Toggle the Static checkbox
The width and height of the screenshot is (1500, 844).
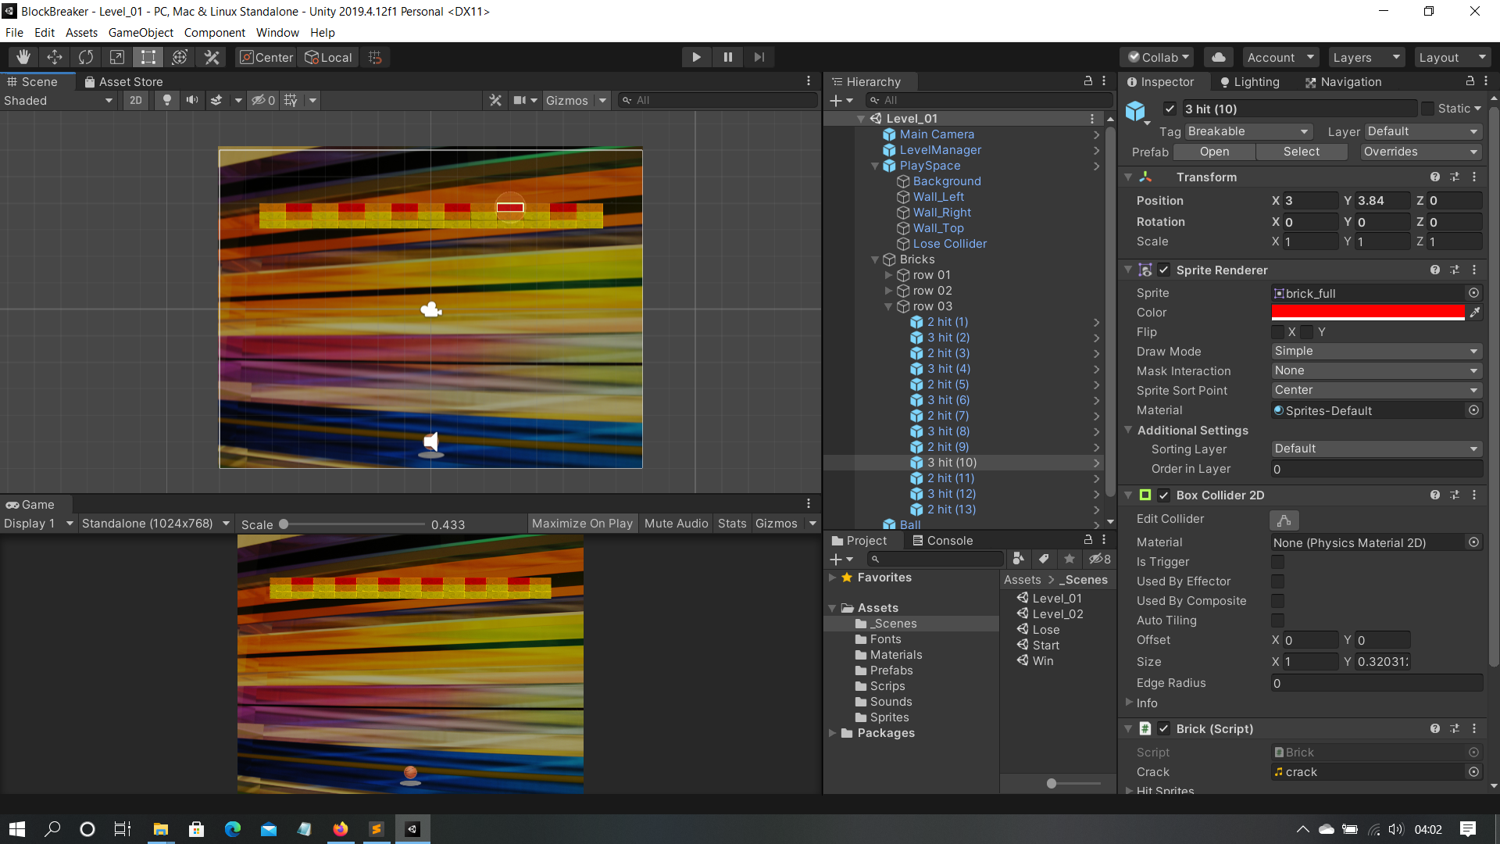pos(1427,109)
